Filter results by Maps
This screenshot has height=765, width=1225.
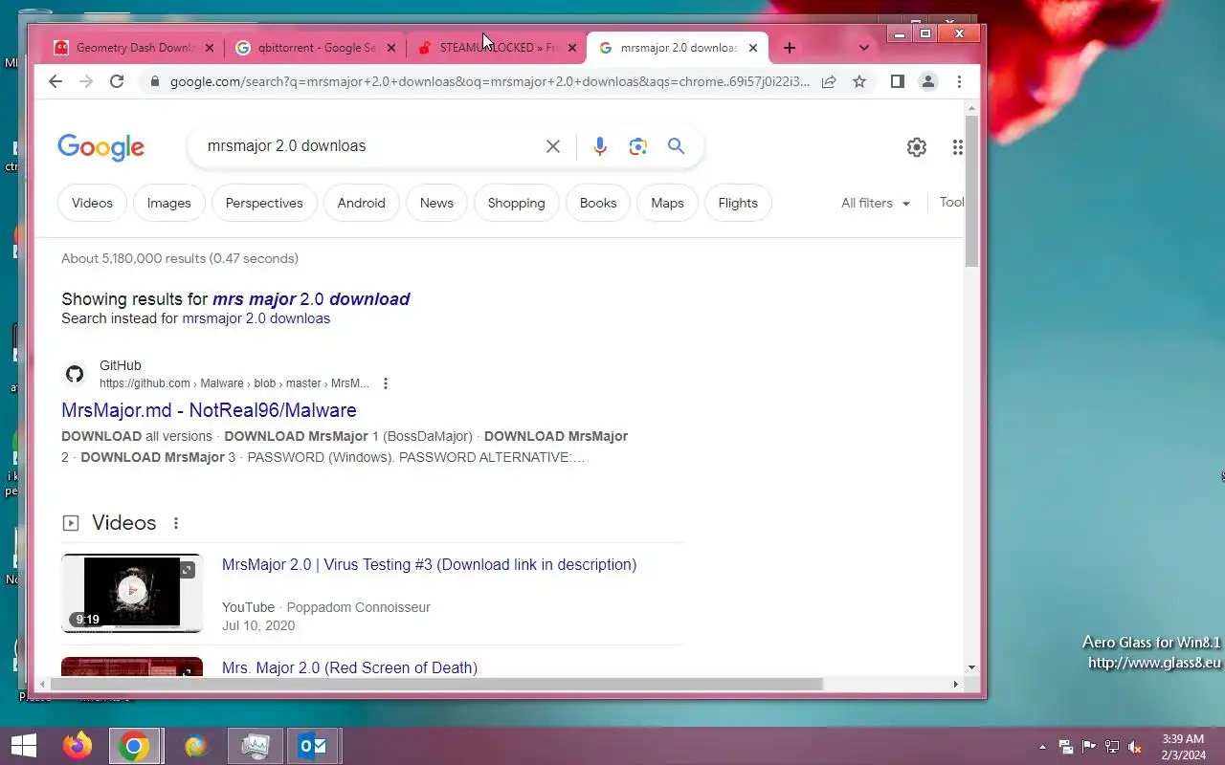pos(667,203)
